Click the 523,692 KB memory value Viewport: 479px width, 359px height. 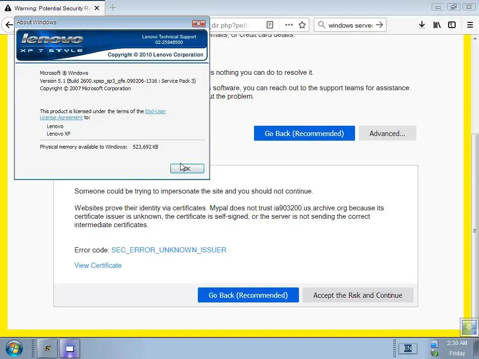(x=145, y=147)
